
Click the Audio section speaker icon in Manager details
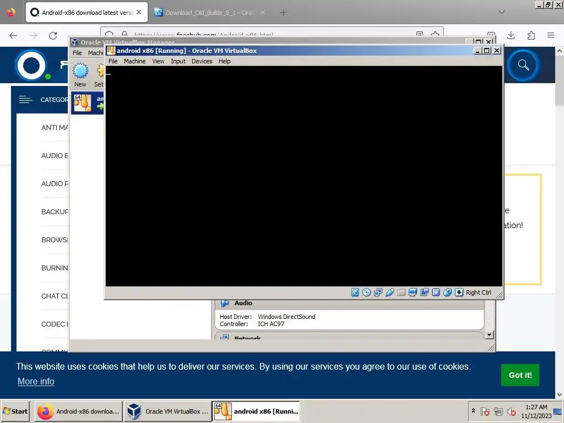point(225,303)
